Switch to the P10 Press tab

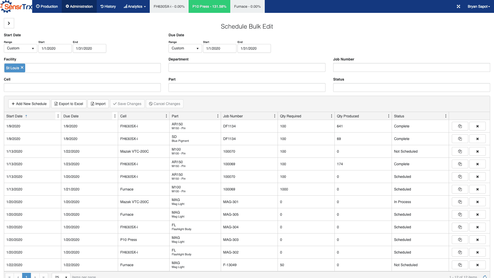pyautogui.click(x=209, y=6)
